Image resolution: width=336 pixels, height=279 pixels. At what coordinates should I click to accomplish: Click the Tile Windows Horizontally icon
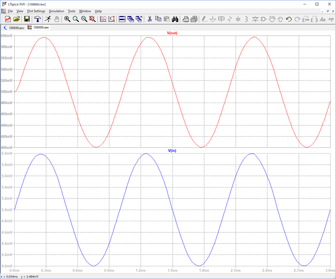[x=122, y=19]
